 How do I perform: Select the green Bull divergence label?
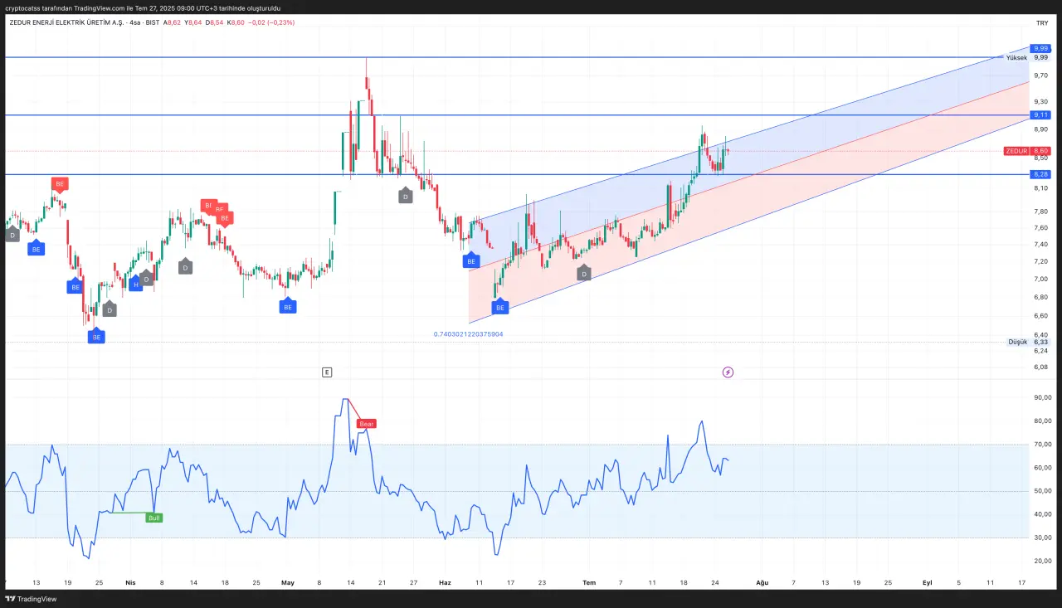coord(153,518)
